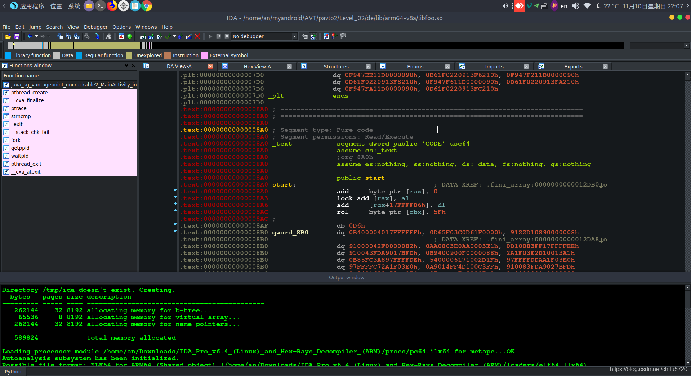Click the convert-to-code toolbar icon
This screenshot has height=376, width=691.
(143, 36)
